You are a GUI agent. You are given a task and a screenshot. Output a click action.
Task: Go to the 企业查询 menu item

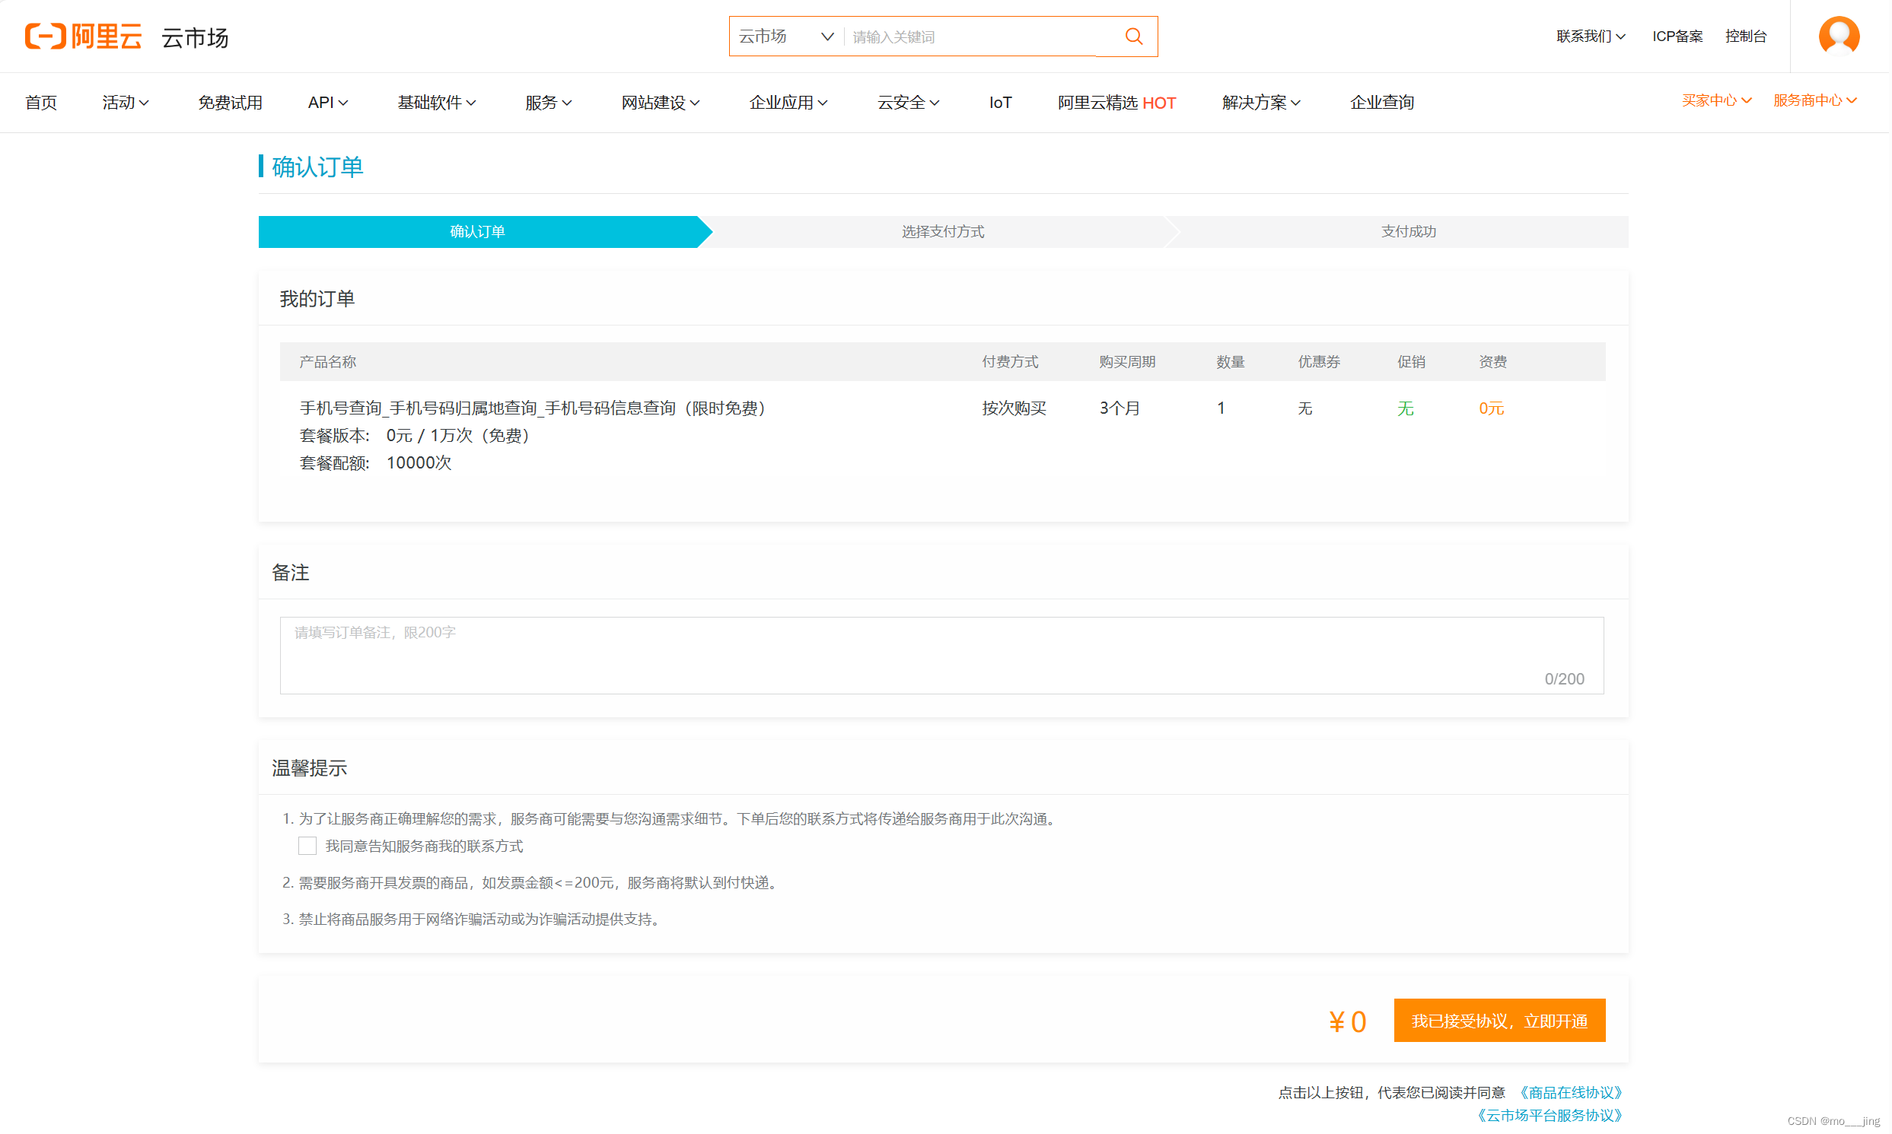[1381, 103]
